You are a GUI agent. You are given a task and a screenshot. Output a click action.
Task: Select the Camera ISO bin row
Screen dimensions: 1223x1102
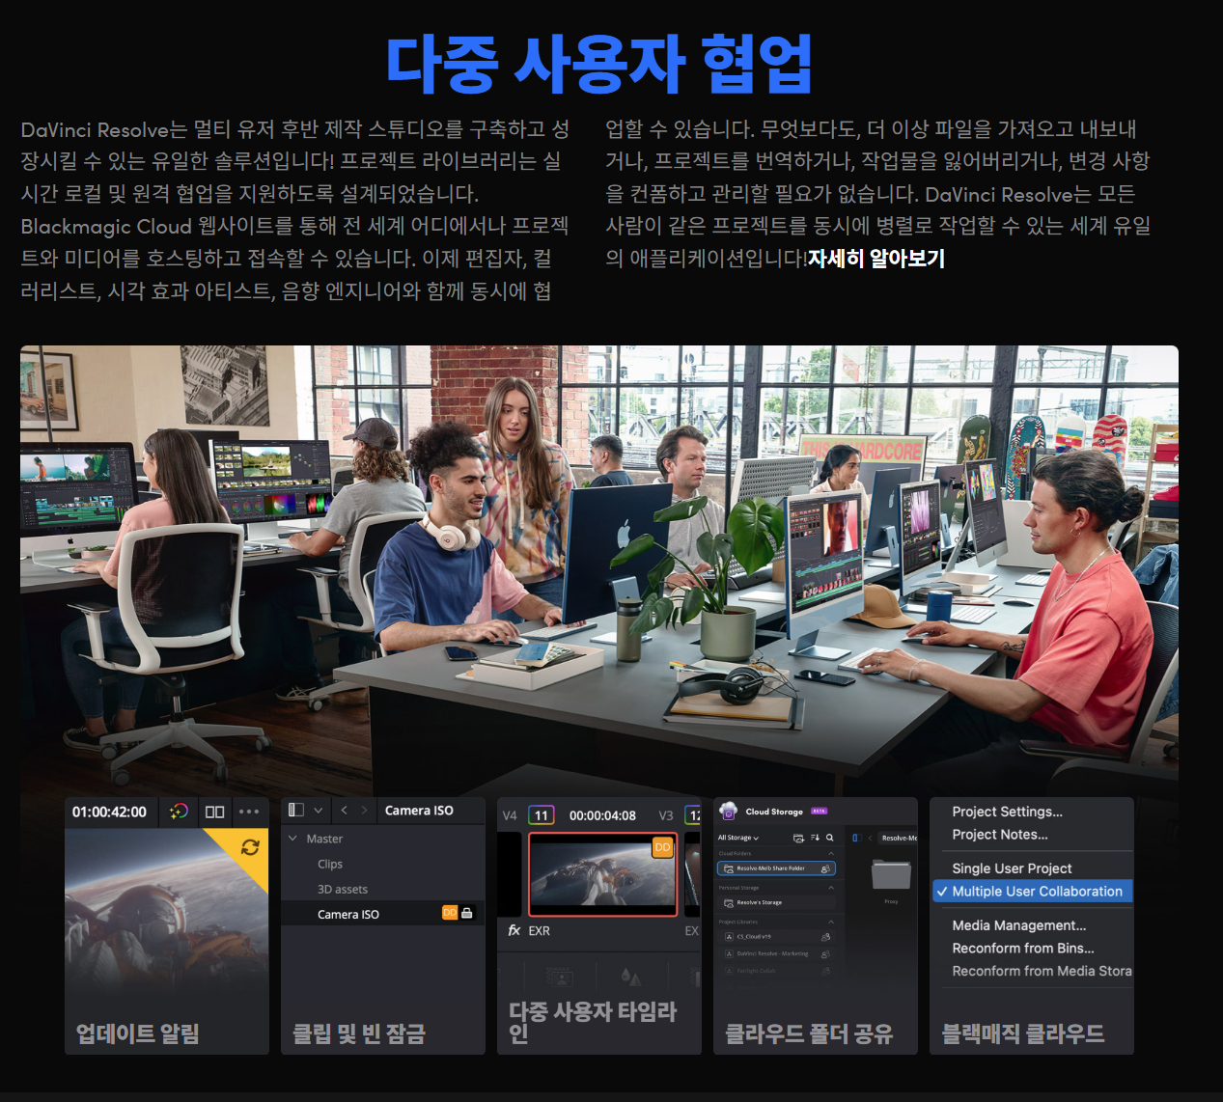point(383,914)
